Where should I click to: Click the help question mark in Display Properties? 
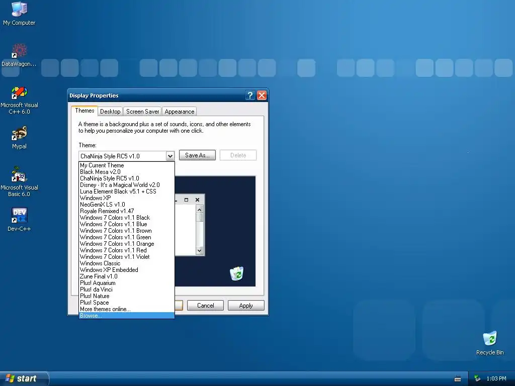[x=250, y=95]
